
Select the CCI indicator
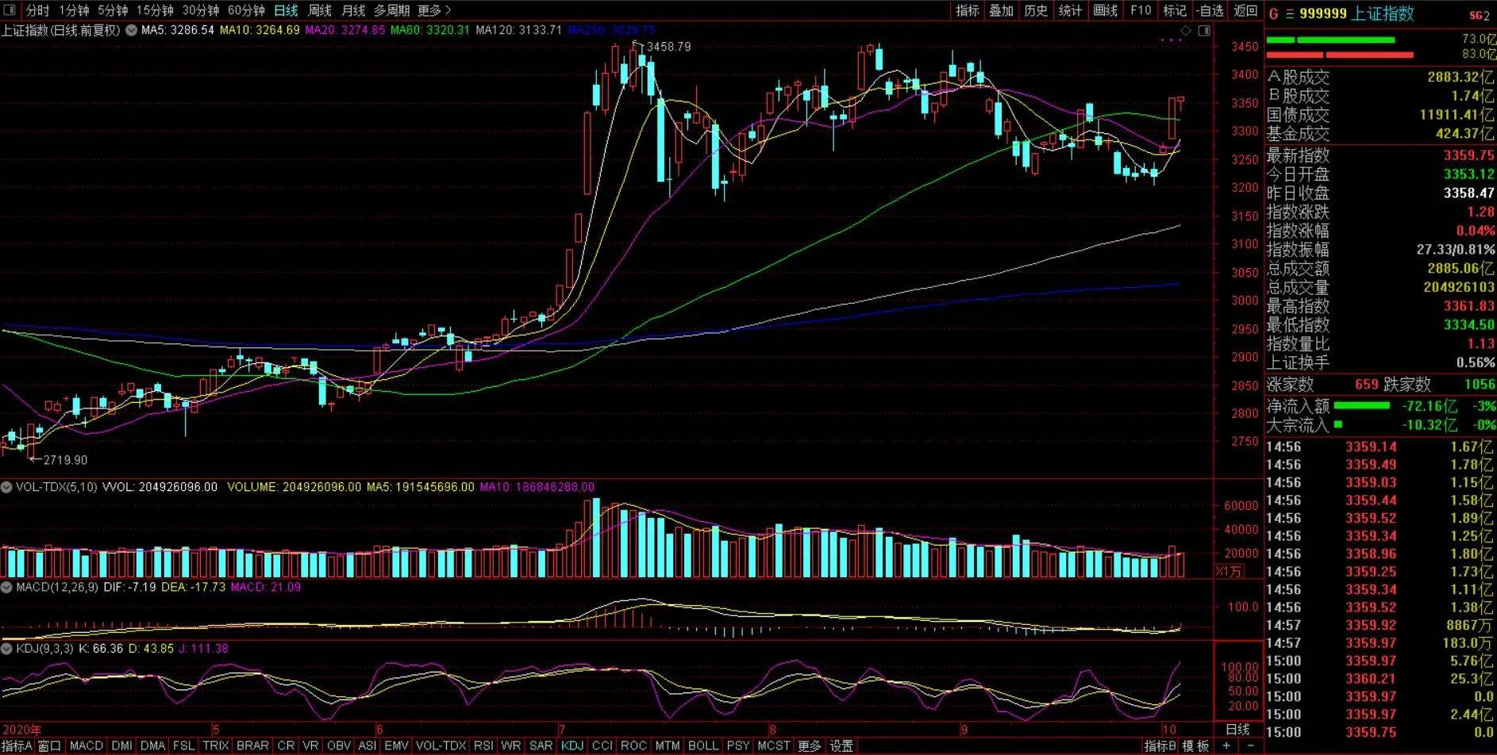602,746
